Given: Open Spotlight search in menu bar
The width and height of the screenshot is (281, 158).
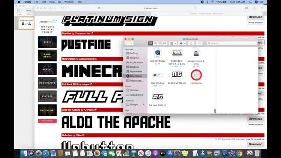Looking at the screenshot, I should [x=250, y=2].
